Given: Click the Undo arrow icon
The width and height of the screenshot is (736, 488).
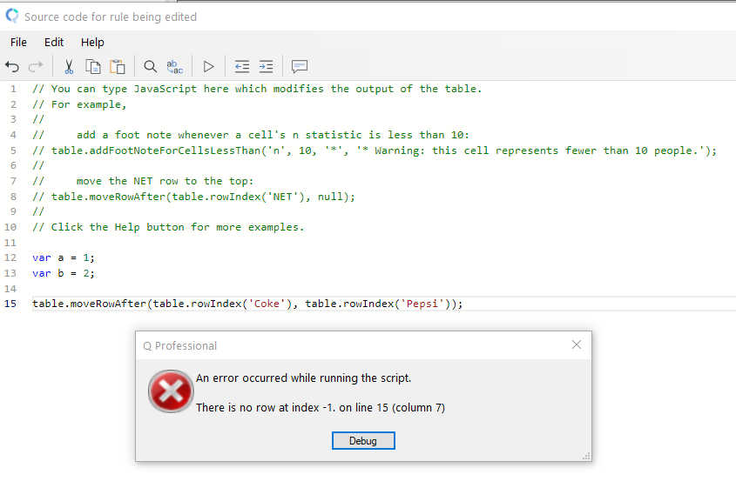Looking at the screenshot, I should pos(12,66).
